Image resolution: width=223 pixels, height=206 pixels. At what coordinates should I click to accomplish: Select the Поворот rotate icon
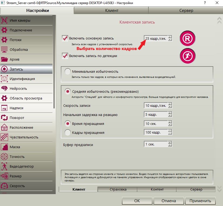(x=4, y=118)
